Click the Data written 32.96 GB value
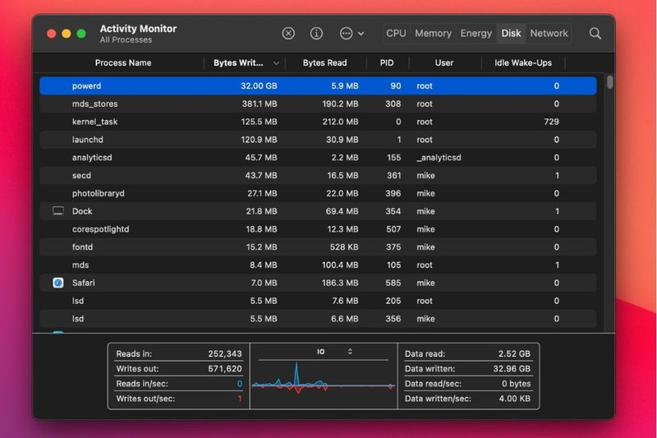Viewport: 657px width, 438px height. (512, 369)
